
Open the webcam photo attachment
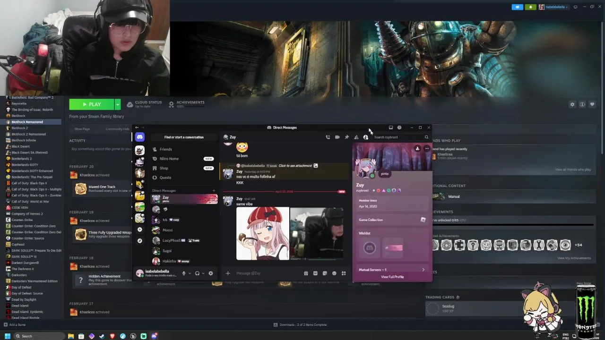pos(317,233)
